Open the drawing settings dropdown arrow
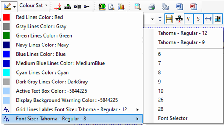Screen dimensions: 224x125 click(15, 7)
